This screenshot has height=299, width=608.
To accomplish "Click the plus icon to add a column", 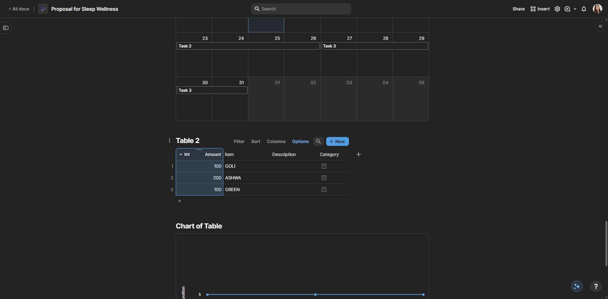I will pos(358,154).
